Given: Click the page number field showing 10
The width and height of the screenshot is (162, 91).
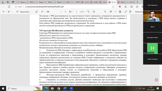Looking at the screenshot, I should 76,12.
